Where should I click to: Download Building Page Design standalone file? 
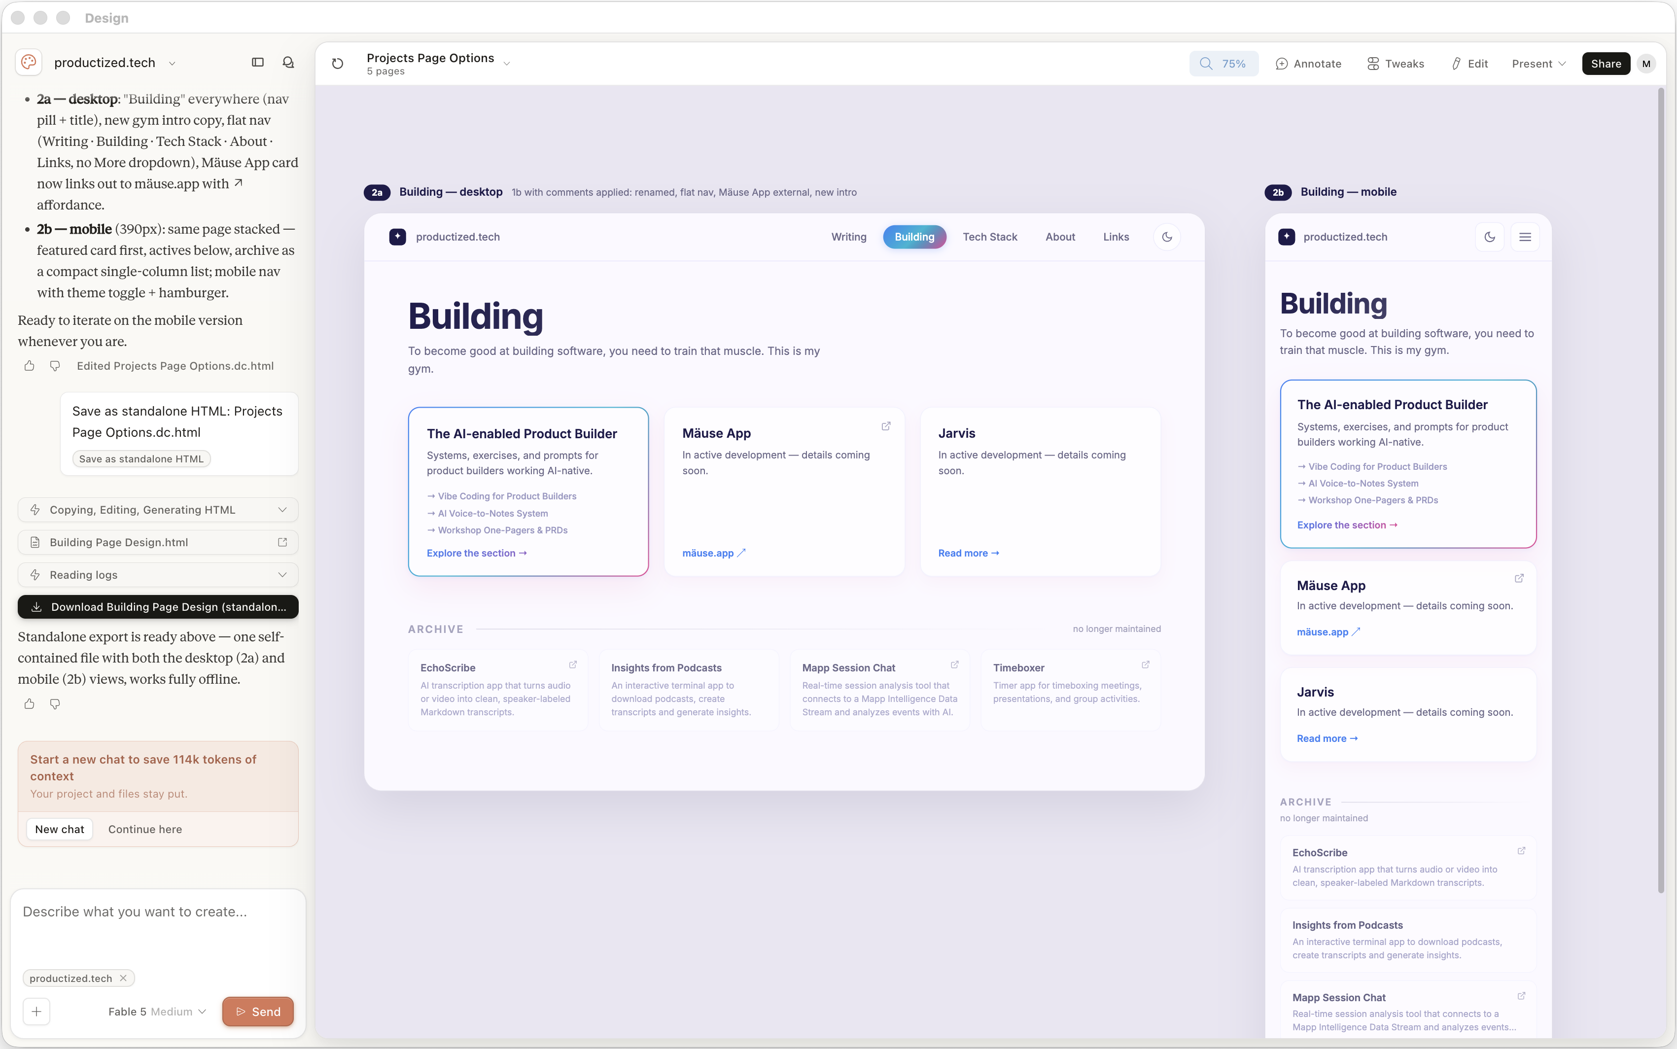158,606
